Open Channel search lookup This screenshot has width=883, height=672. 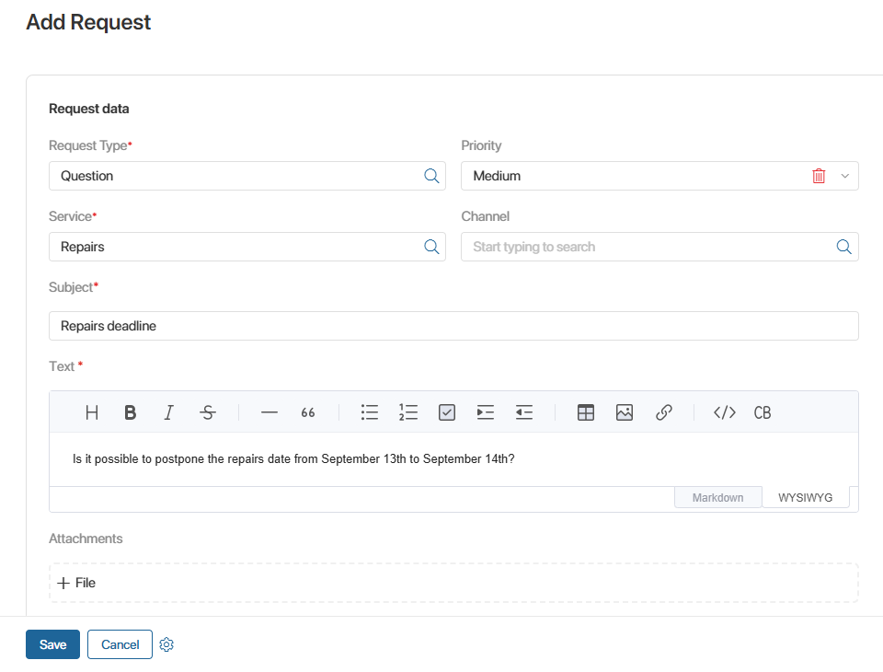click(x=843, y=247)
